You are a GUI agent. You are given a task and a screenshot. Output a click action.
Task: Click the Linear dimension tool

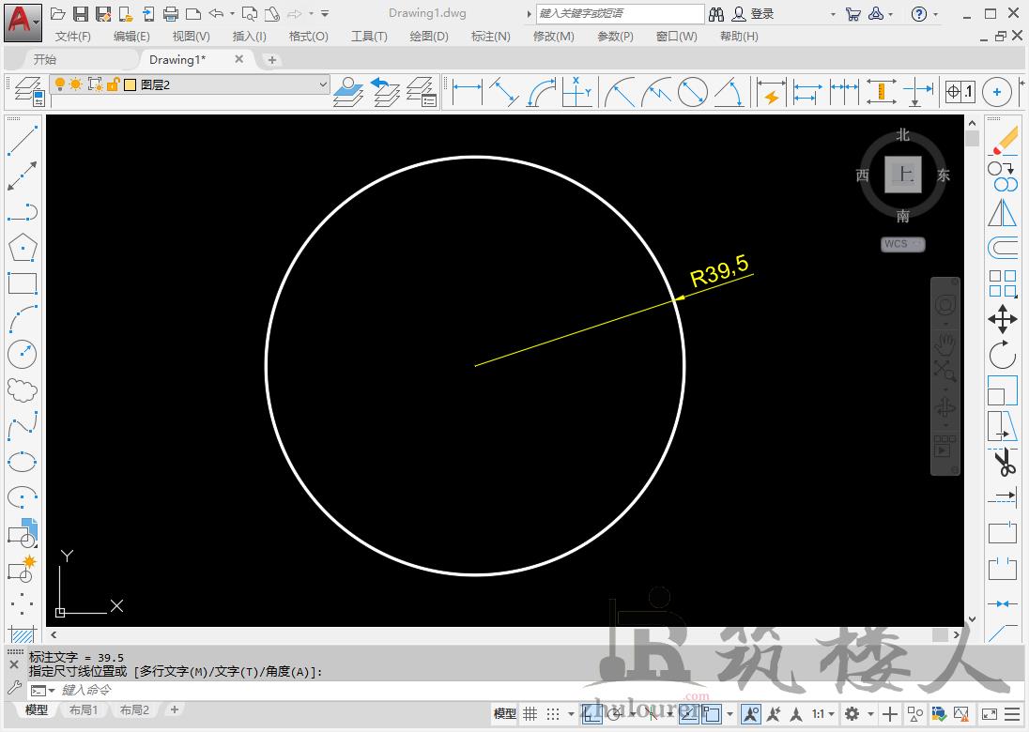tap(468, 92)
